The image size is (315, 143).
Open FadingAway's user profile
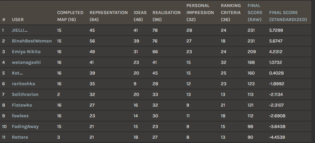(25, 127)
